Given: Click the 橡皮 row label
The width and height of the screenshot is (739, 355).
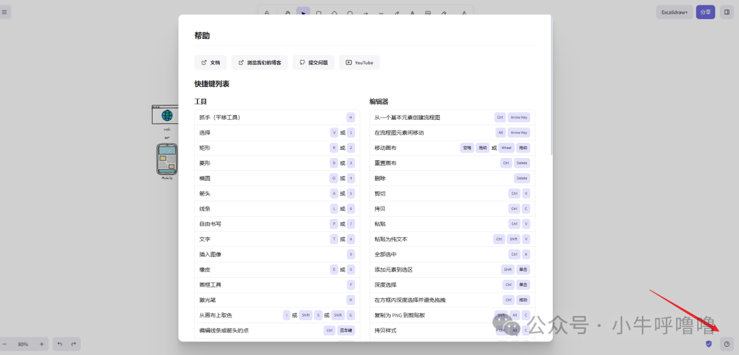Looking at the screenshot, I should [205, 269].
